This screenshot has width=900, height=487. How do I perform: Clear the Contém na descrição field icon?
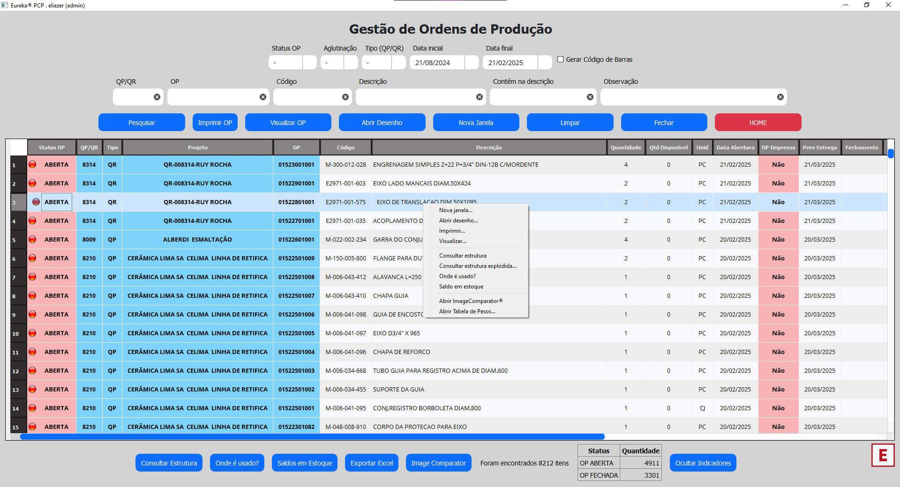tap(590, 97)
